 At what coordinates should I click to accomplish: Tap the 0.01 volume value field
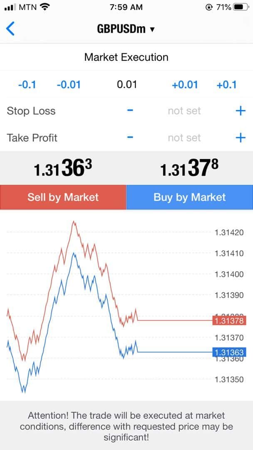[126, 85]
